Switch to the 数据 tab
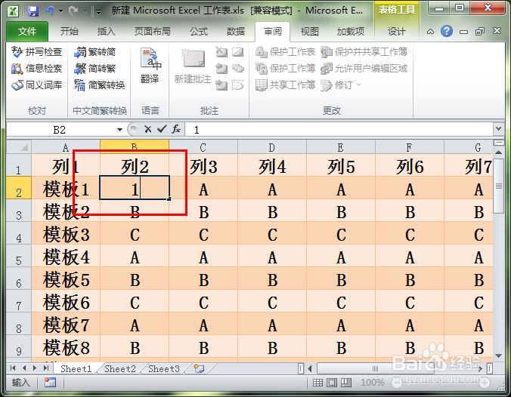The height and width of the screenshot is (397, 511). 236,32
